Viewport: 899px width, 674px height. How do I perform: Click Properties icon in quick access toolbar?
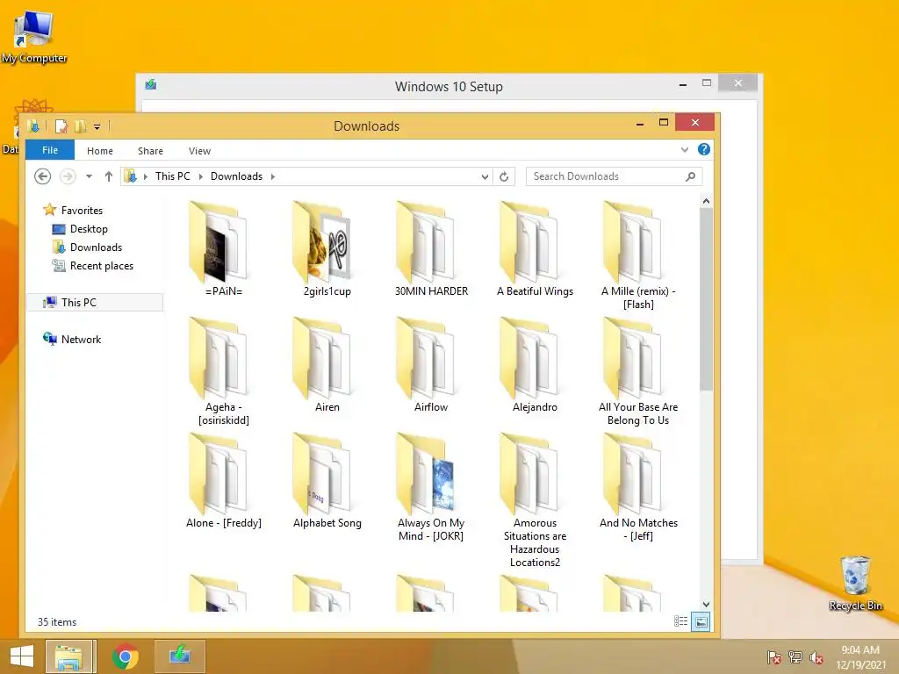click(61, 126)
